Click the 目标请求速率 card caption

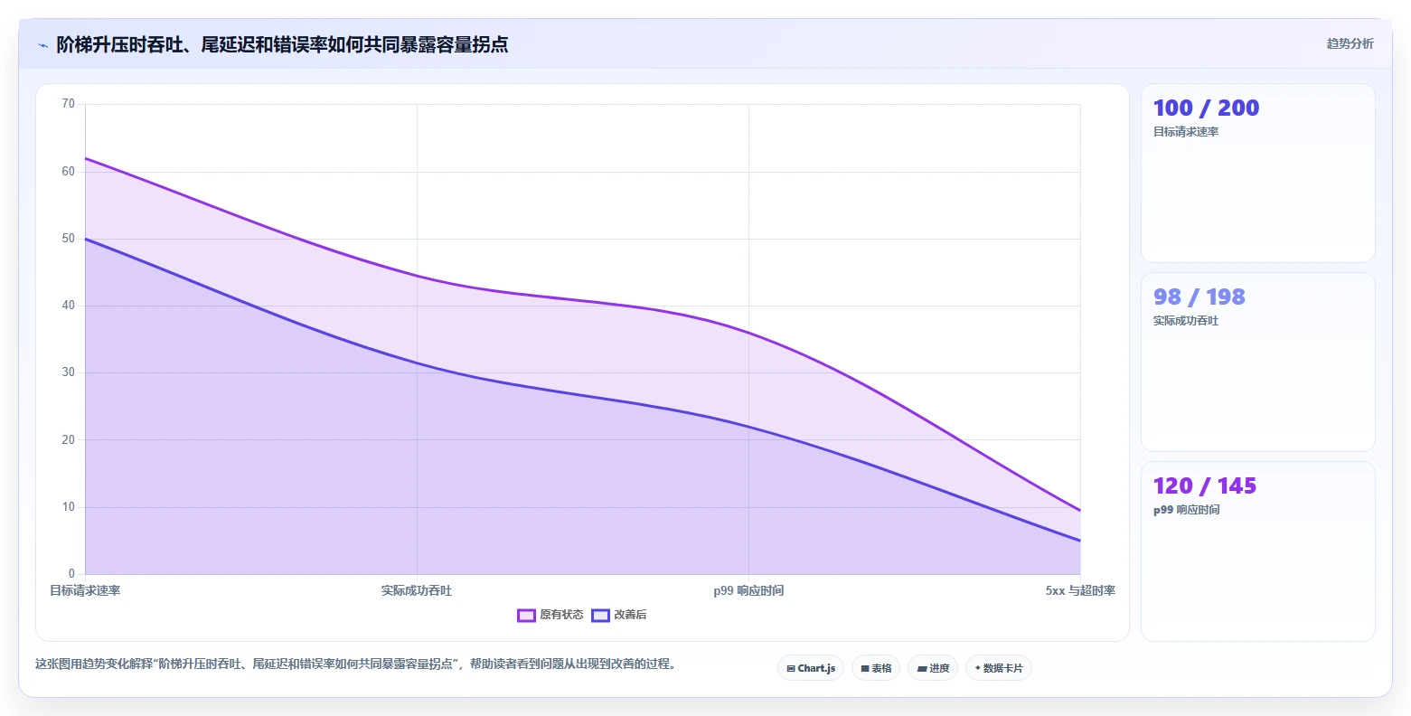click(1186, 132)
